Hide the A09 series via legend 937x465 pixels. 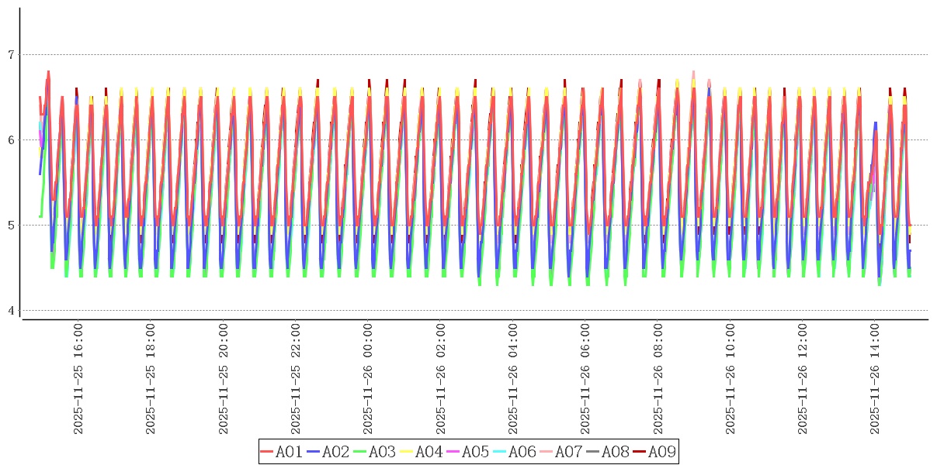[x=654, y=452]
